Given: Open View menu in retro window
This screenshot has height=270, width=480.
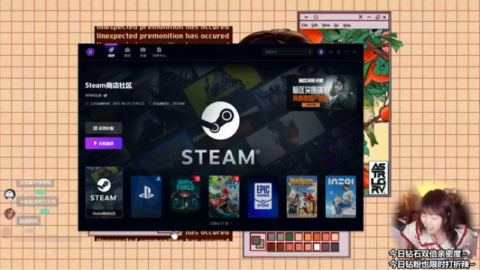Looking at the screenshot, I should point(326,25).
